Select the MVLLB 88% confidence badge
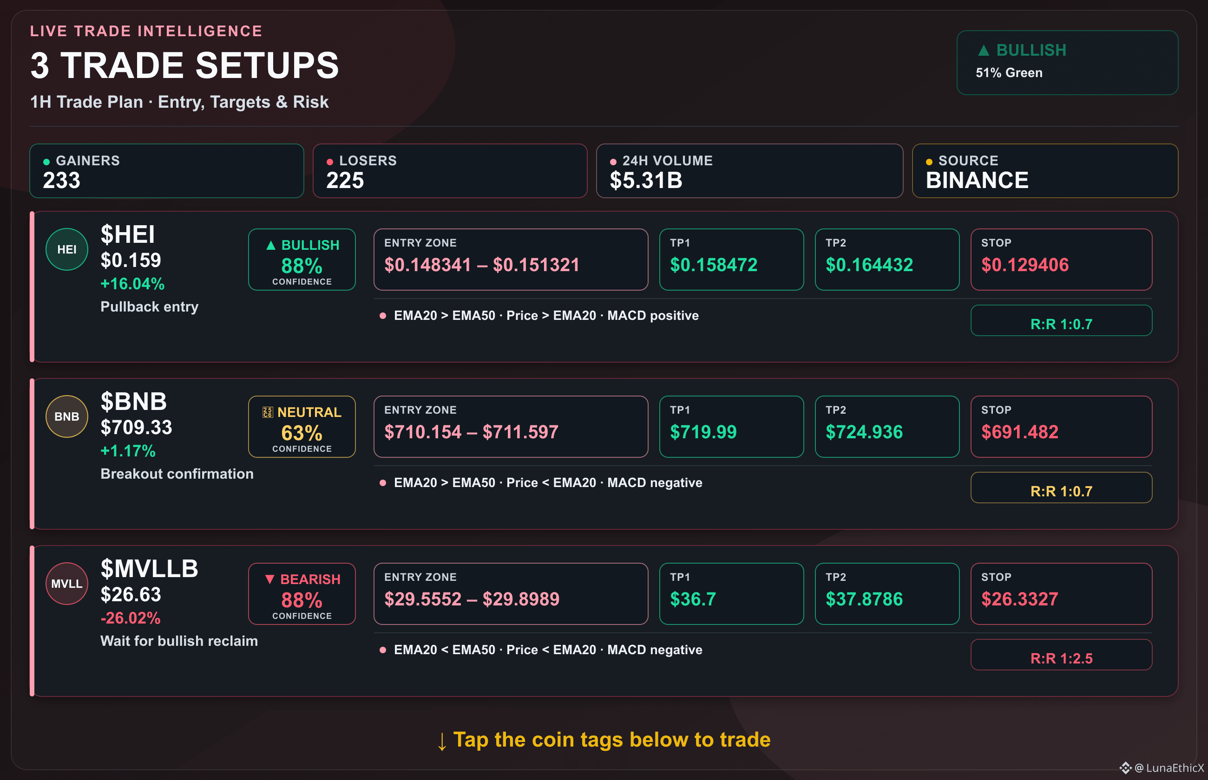Image resolution: width=1208 pixels, height=780 pixels. click(x=302, y=594)
